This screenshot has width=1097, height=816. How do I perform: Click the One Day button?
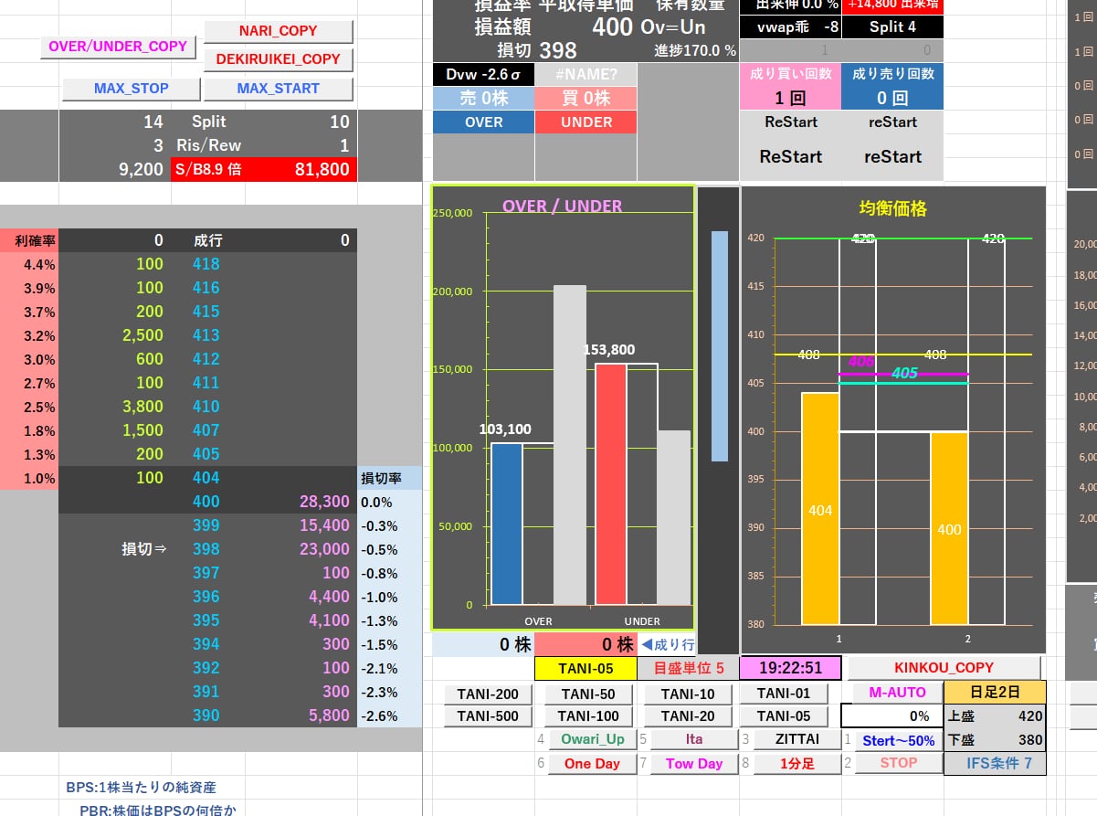[x=592, y=764]
